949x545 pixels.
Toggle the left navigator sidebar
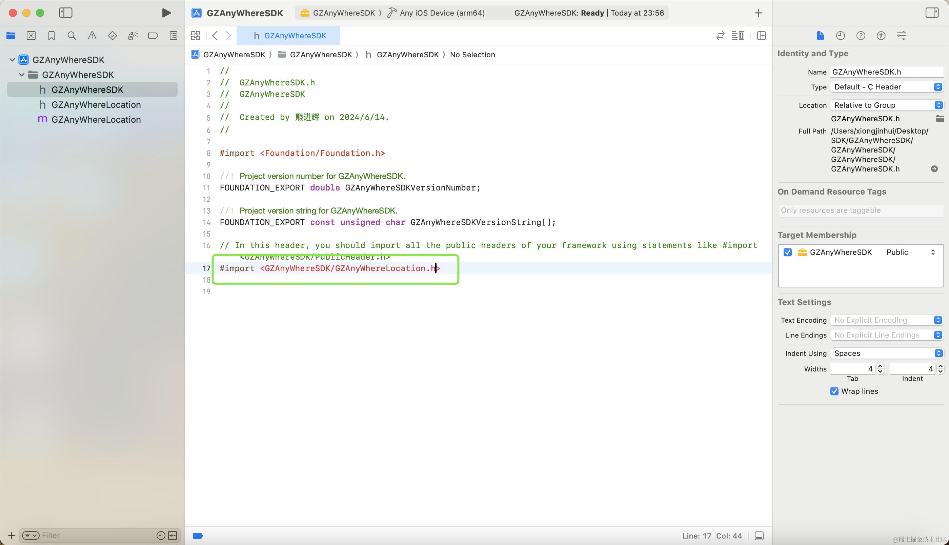(x=66, y=13)
